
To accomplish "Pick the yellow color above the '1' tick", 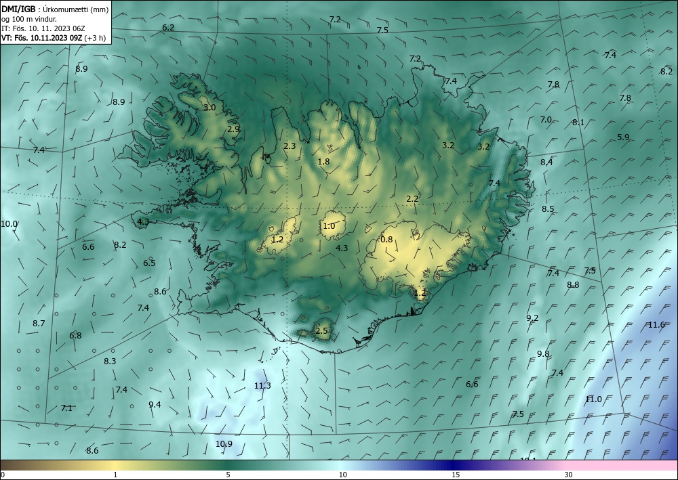I will (x=115, y=465).
